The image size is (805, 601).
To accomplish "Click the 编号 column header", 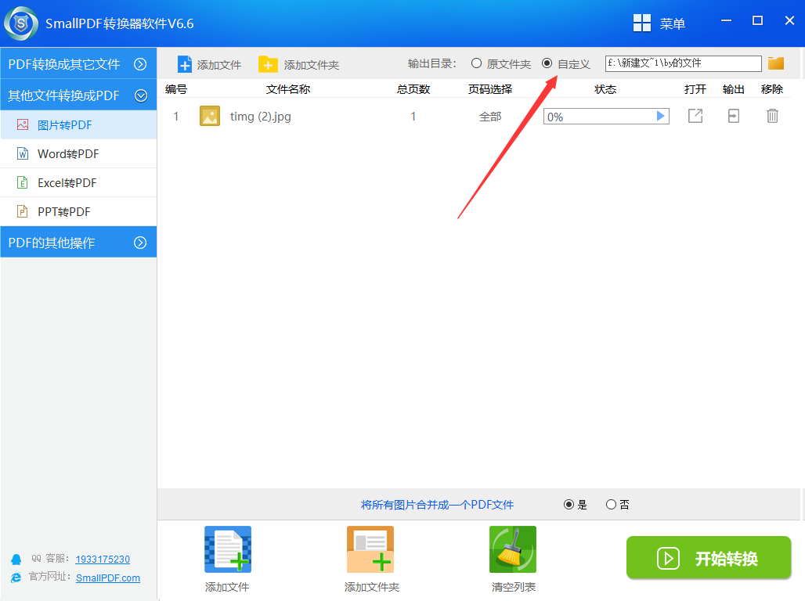I will [x=176, y=89].
